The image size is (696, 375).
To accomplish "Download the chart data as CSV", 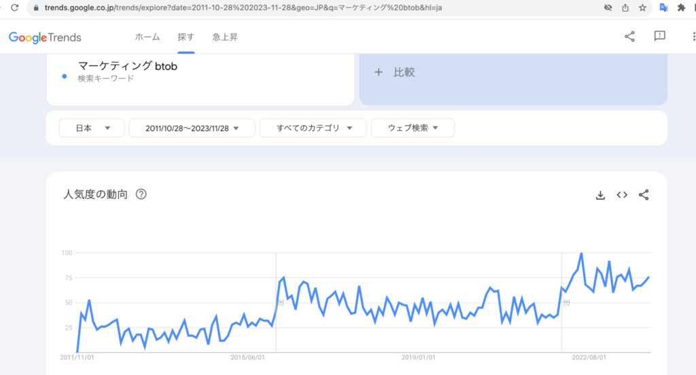I will tap(600, 195).
